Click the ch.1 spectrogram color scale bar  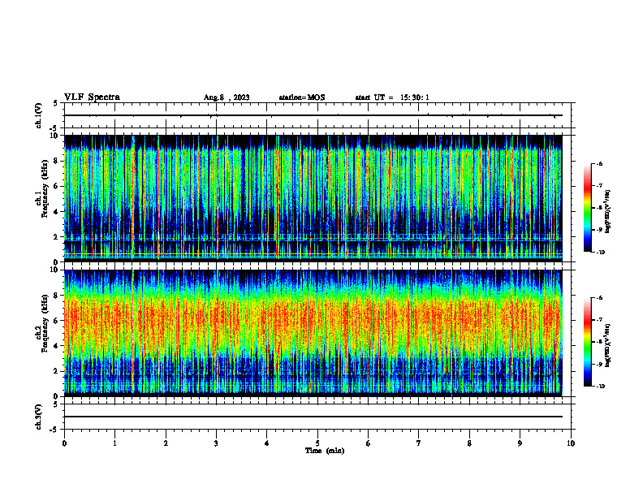click(588, 208)
